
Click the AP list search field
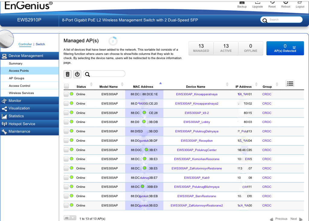104,74
